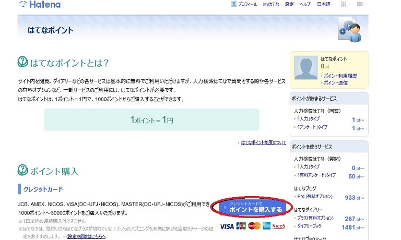Click the 0 pt balance value

coord(325,66)
